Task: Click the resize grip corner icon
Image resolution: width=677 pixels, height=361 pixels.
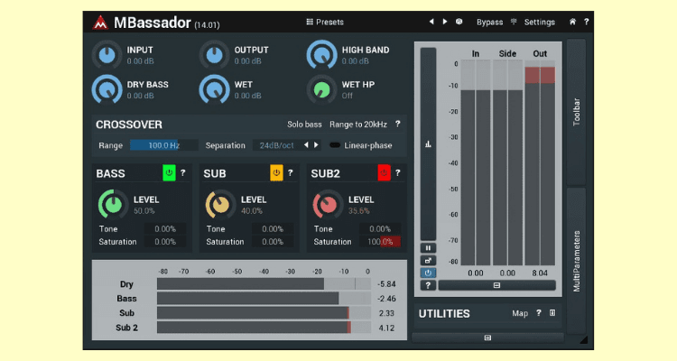Action: (x=584, y=340)
